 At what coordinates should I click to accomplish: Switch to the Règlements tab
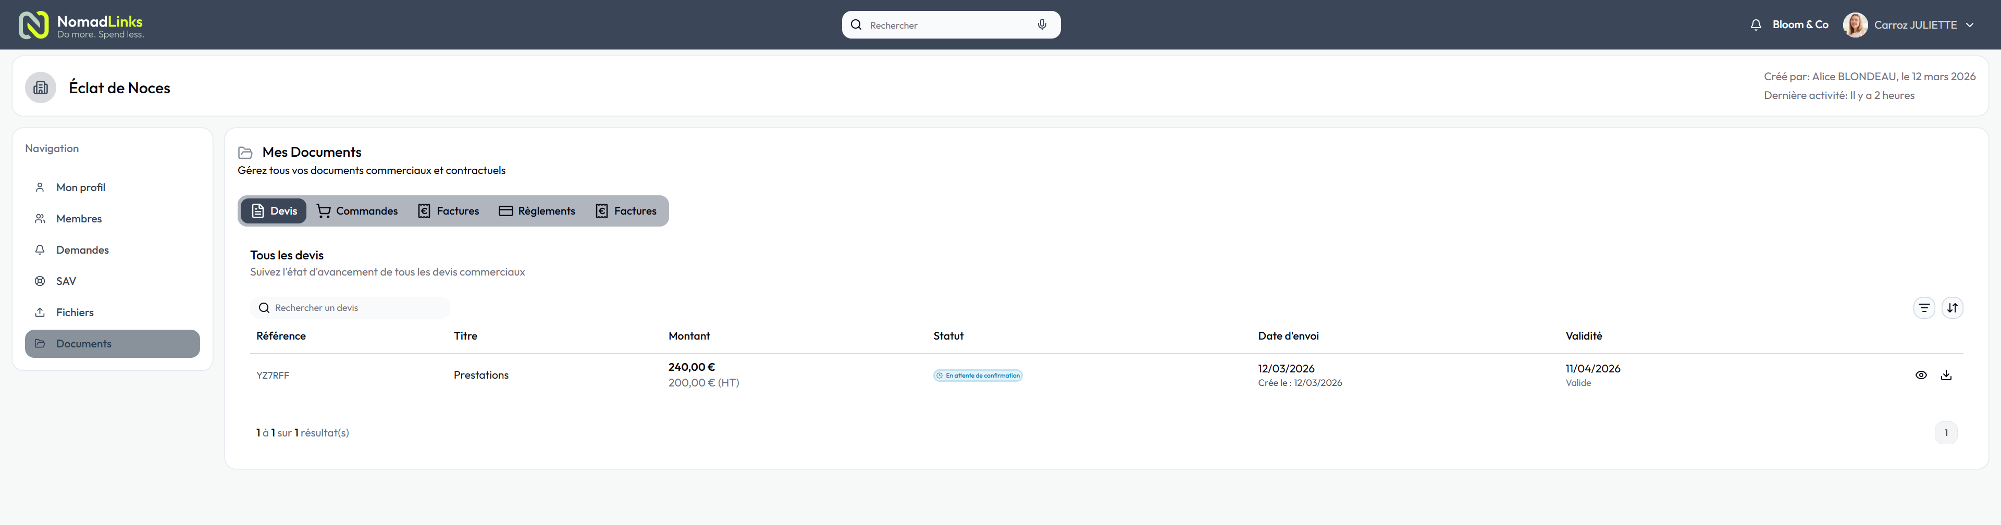pyautogui.click(x=537, y=211)
